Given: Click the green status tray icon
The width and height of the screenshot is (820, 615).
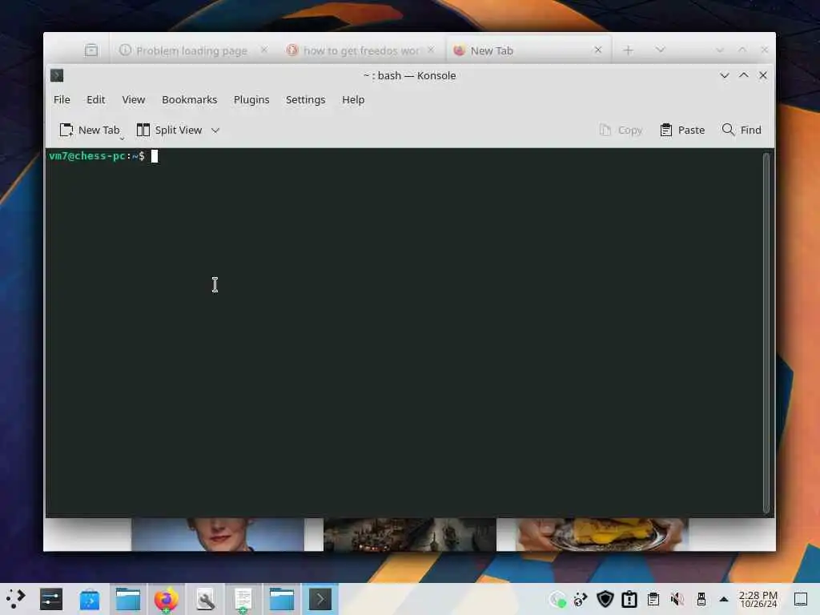Looking at the screenshot, I should coord(558,599).
